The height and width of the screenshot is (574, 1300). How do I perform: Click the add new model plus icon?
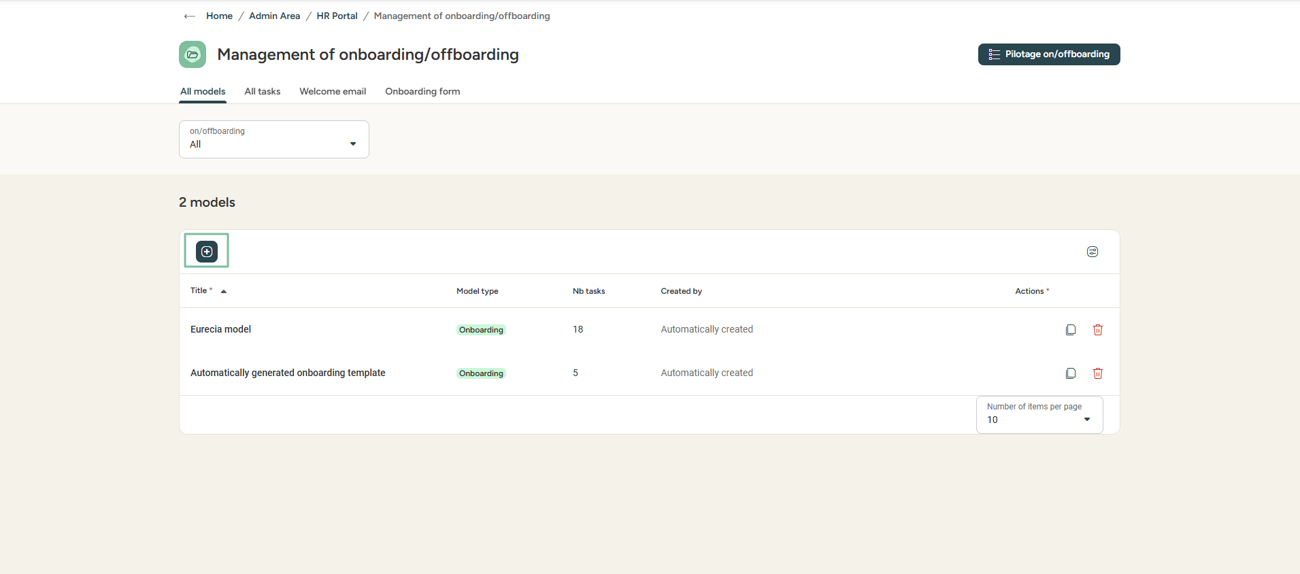coord(207,252)
